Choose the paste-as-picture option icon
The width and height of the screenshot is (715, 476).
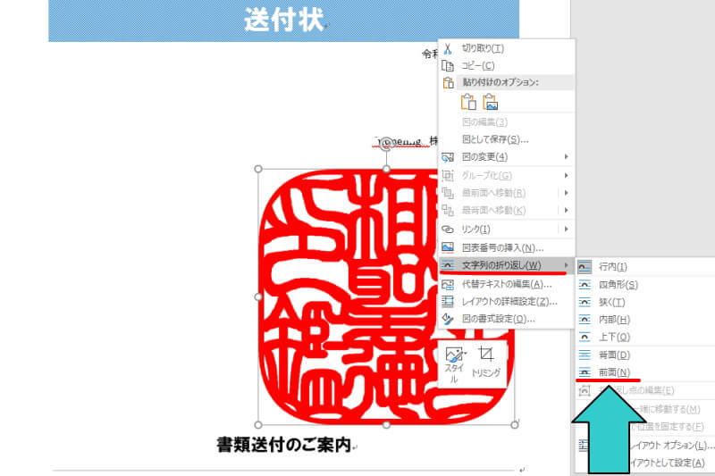490,102
